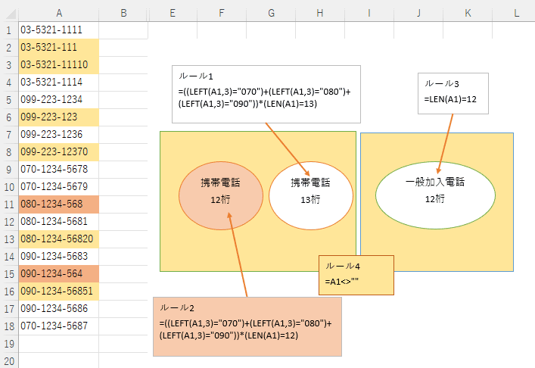Select column H header

click(320, 14)
